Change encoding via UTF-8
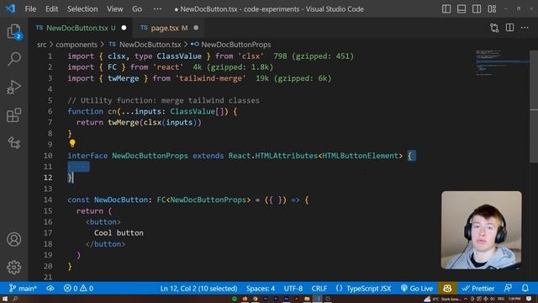Screen dimensions: 538x303 click(x=293, y=288)
